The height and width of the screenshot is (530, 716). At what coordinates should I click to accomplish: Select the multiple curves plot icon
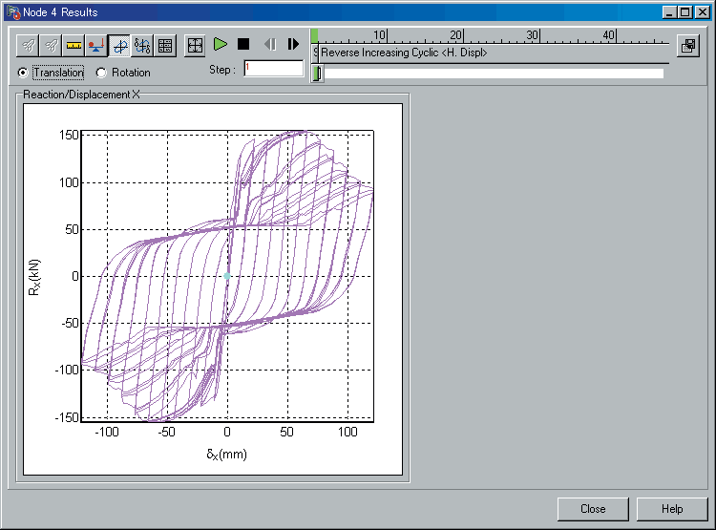click(143, 45)
